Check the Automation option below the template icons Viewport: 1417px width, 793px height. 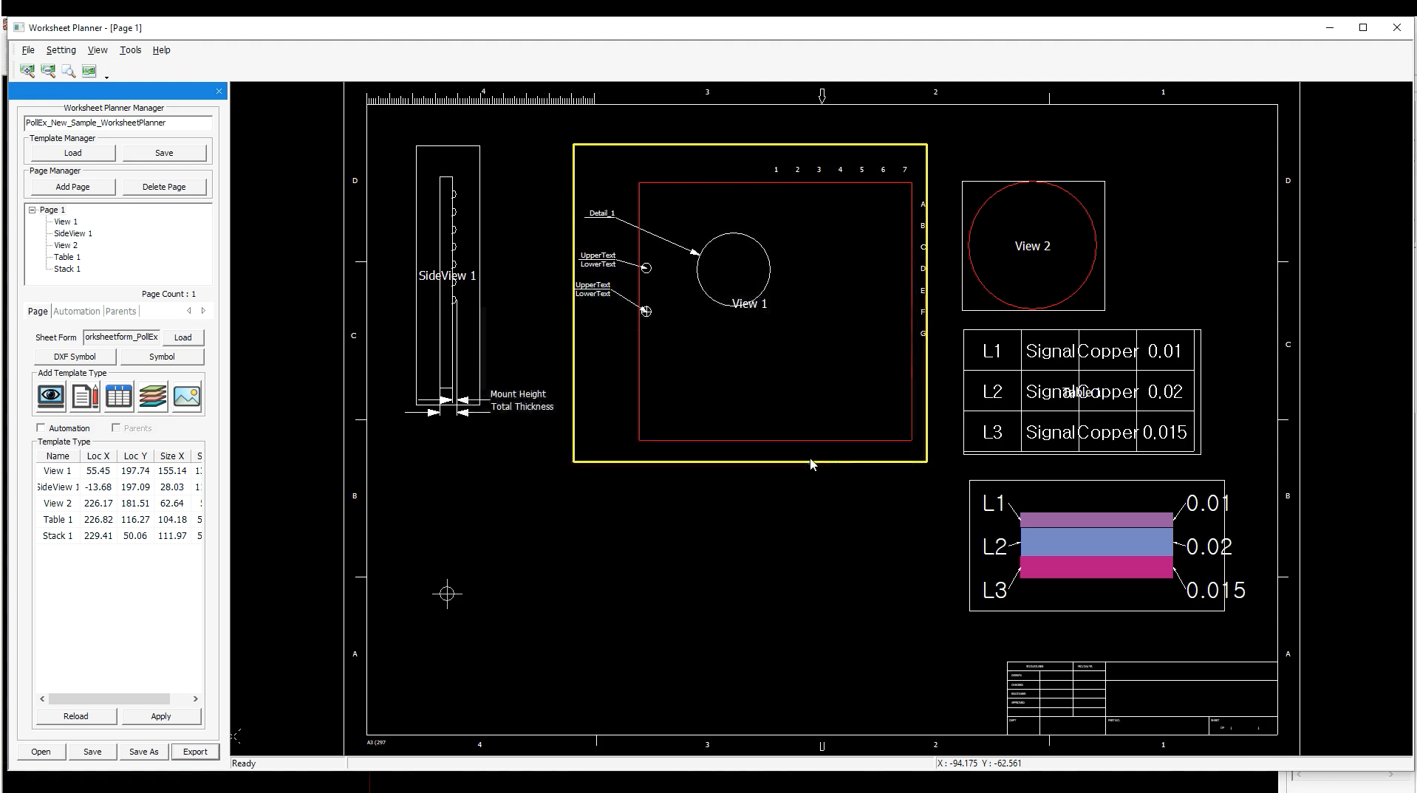(x=41, y=428)
